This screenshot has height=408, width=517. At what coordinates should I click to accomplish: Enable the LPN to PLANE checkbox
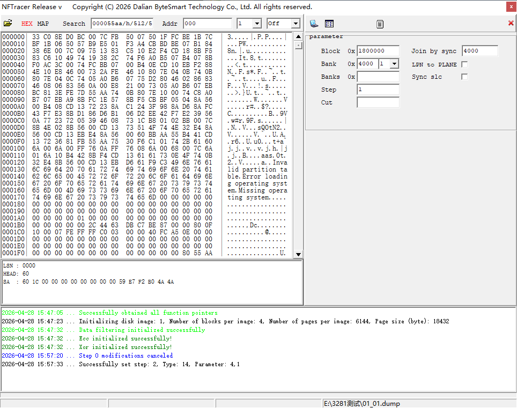[x=464, y=64]
